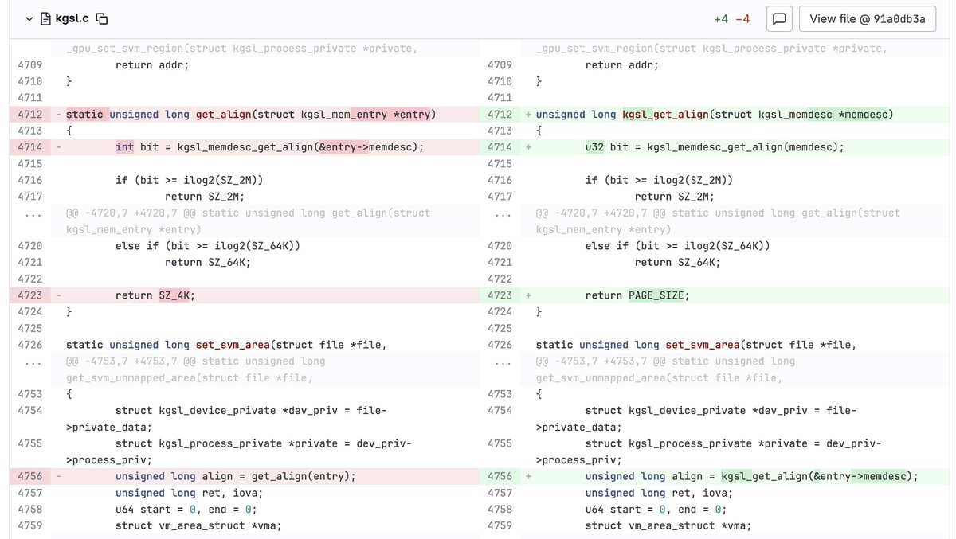Click the file icon beside kgsl.c
This screenshot has height=539, width=956.
[45, 18]
